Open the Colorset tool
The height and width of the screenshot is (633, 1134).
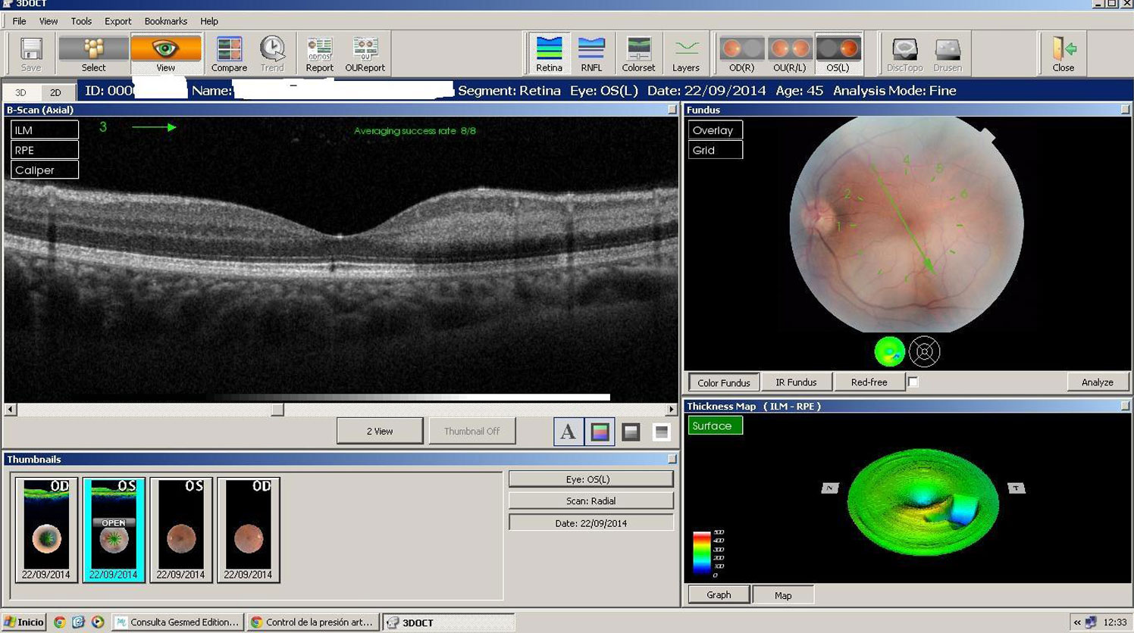(638, 54)
